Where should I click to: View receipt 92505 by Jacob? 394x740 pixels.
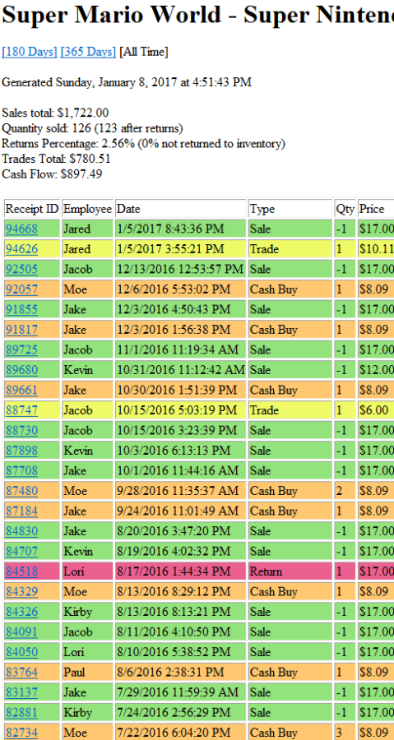point(21,269)
